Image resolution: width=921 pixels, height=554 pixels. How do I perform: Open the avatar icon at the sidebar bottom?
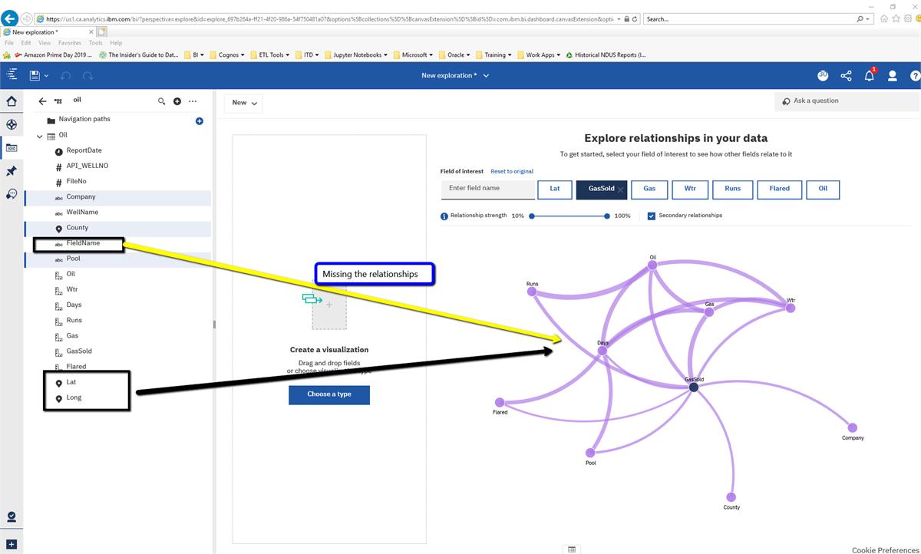[x=12, y=517]
